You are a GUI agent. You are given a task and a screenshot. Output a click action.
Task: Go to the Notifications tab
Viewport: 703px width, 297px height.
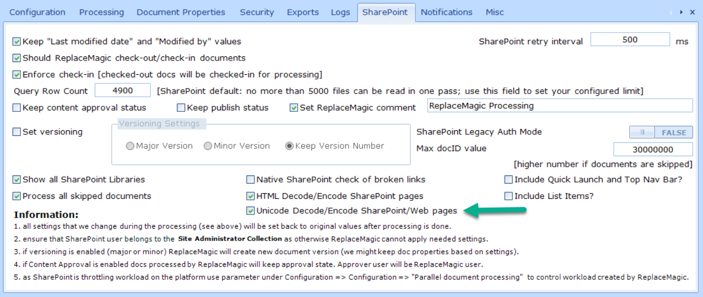446,12
